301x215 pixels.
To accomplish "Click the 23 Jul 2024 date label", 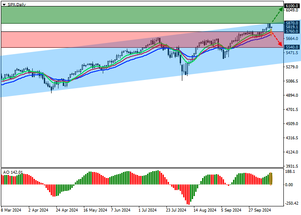I will point(176,210).
